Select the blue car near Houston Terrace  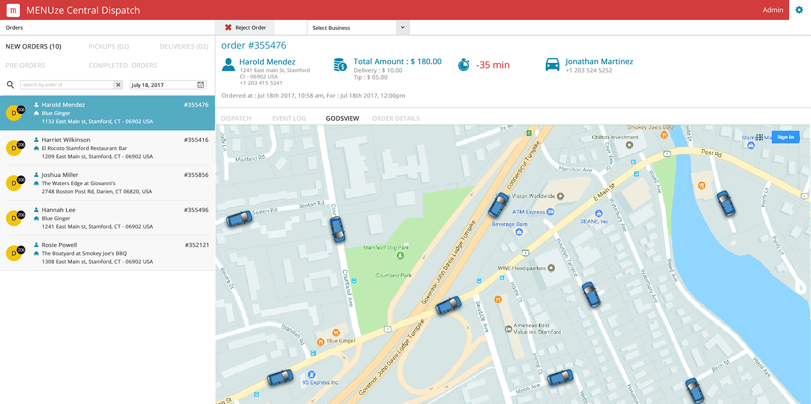click(x=591, y=294)
